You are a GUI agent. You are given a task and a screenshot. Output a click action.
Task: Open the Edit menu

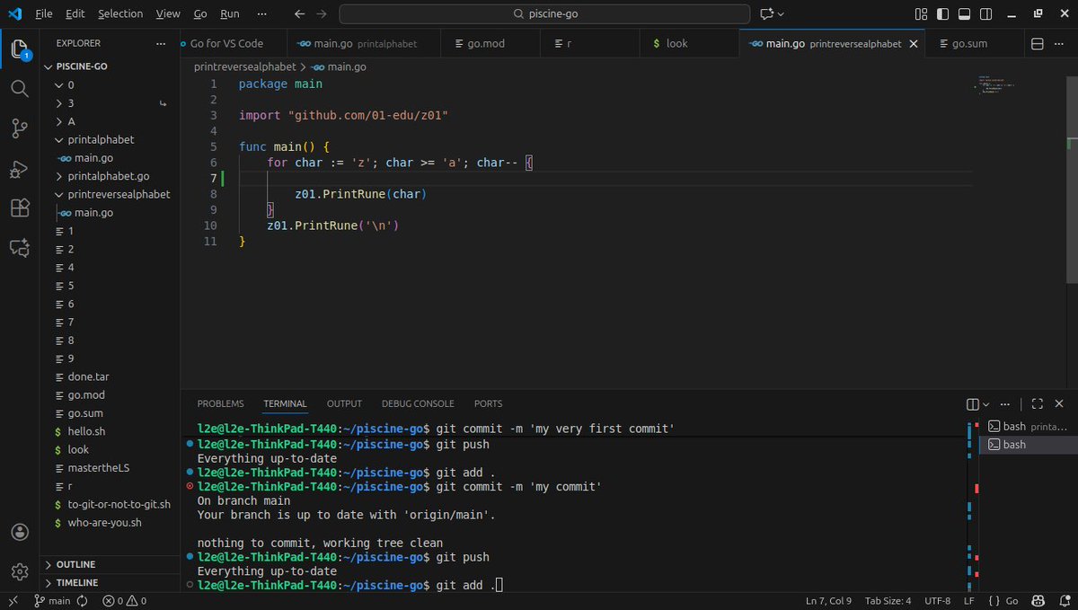click(x=75, y=13)
